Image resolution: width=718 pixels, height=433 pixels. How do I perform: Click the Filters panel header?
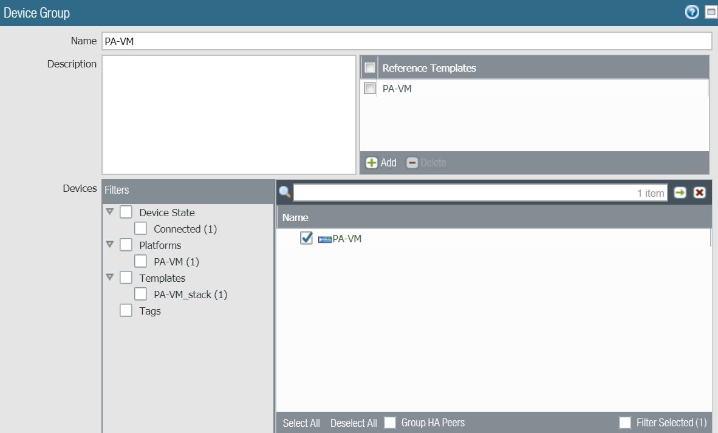pos(188,190)
